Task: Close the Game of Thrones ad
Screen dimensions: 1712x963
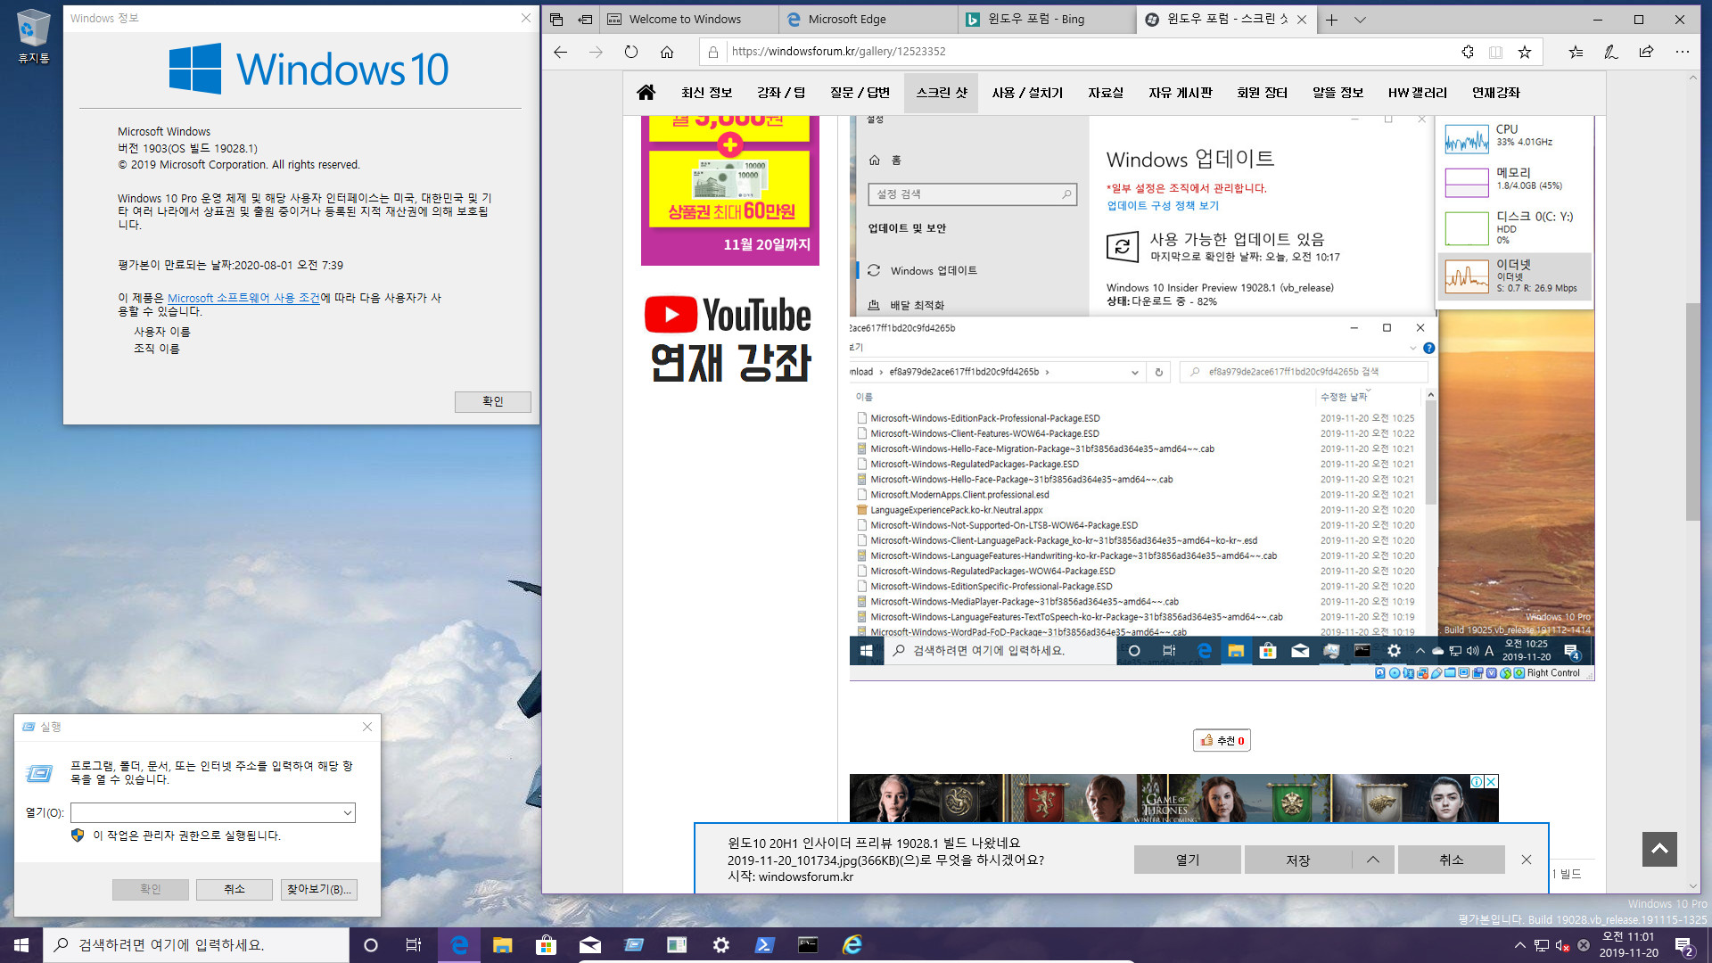Action: coord(1491,781)
